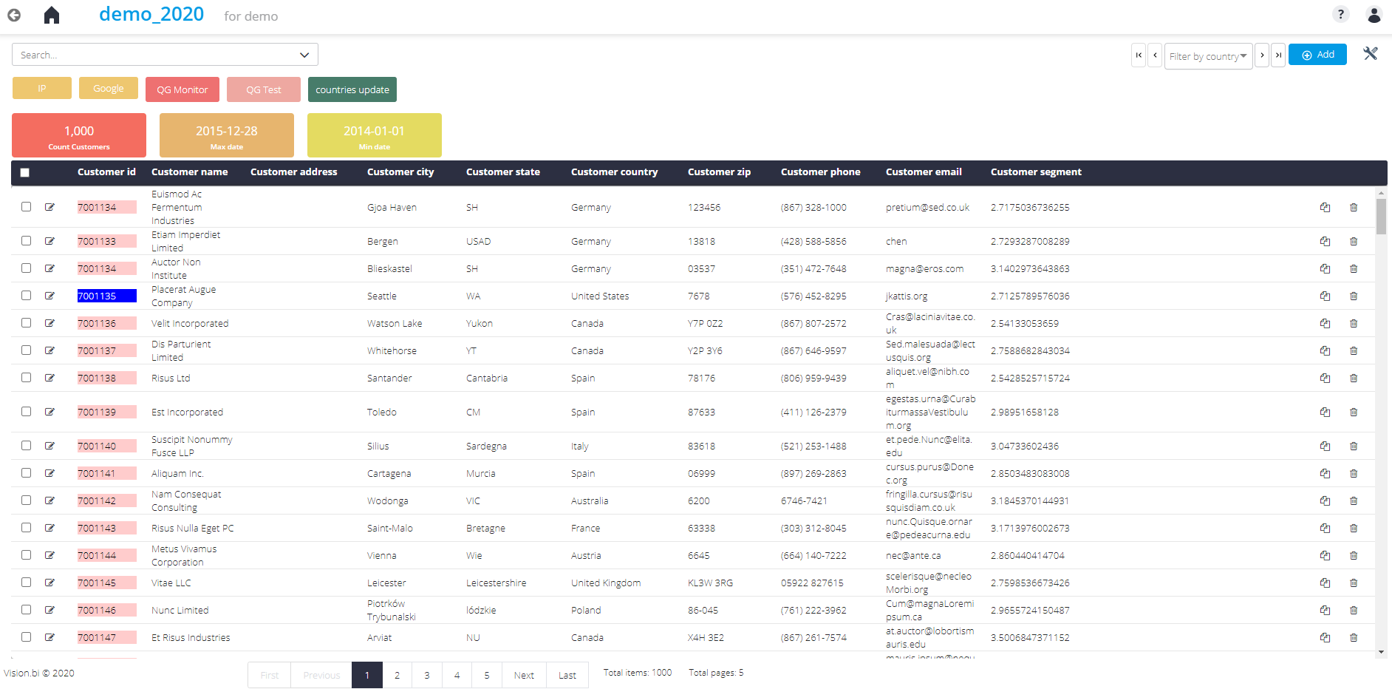This screenshot has height=689, width=1392.
Task: Click the QG Monitor button
Action: click(x=182, y=89)
